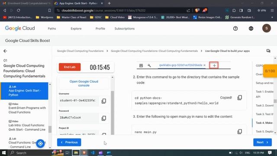Open the Cloud Video bookmark folder
The height and width of the screenshot is (156, 277).
(115, 17)
